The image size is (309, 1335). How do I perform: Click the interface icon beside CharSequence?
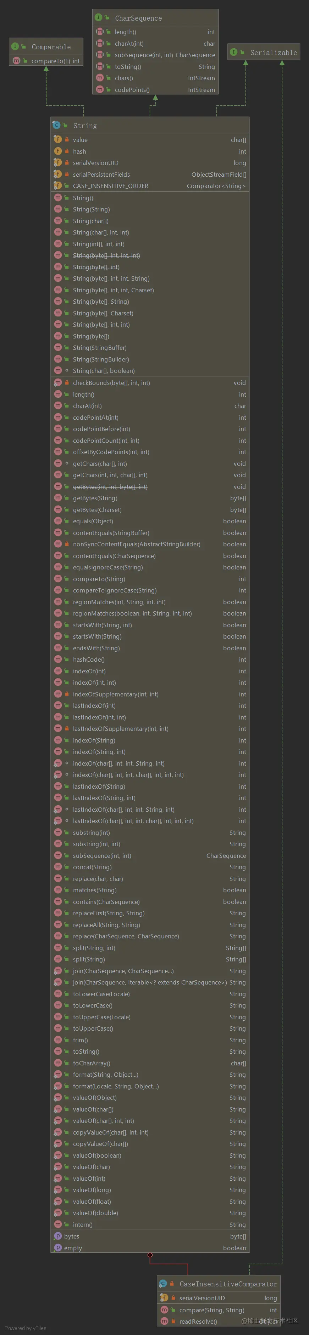[x=99, y=18]
